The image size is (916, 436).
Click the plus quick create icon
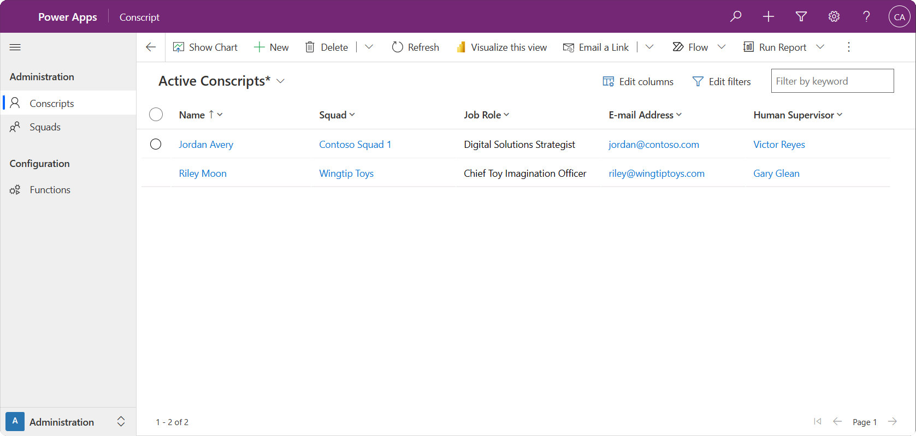coord(769,16)
